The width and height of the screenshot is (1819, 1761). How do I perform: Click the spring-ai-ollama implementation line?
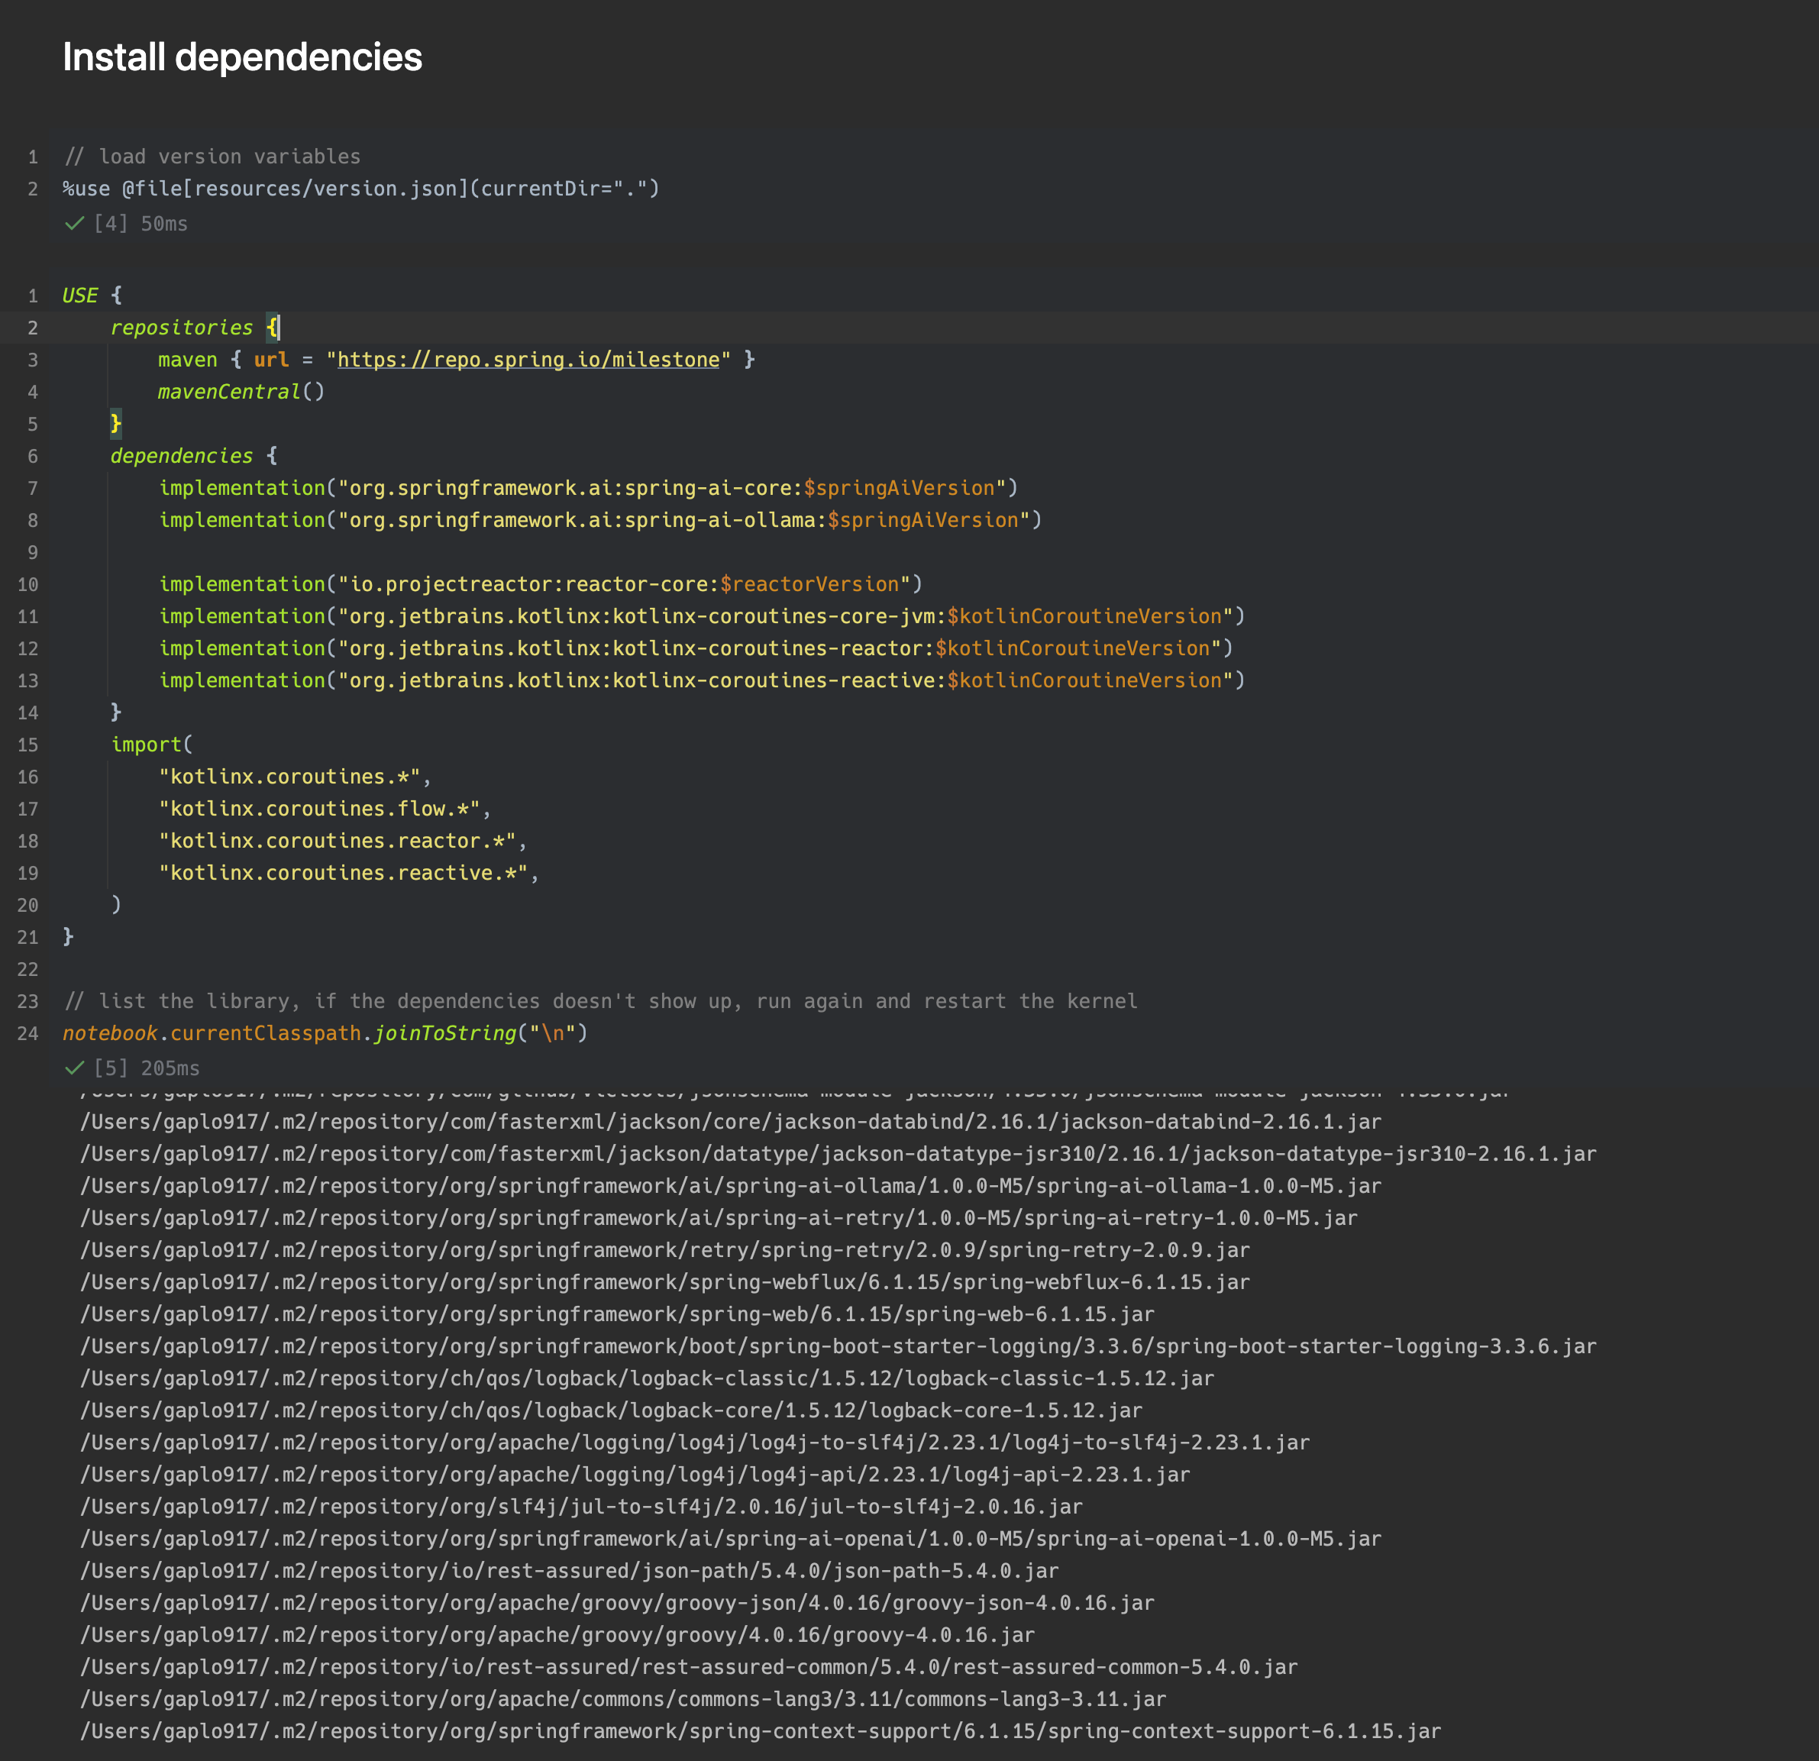point(600,520)
